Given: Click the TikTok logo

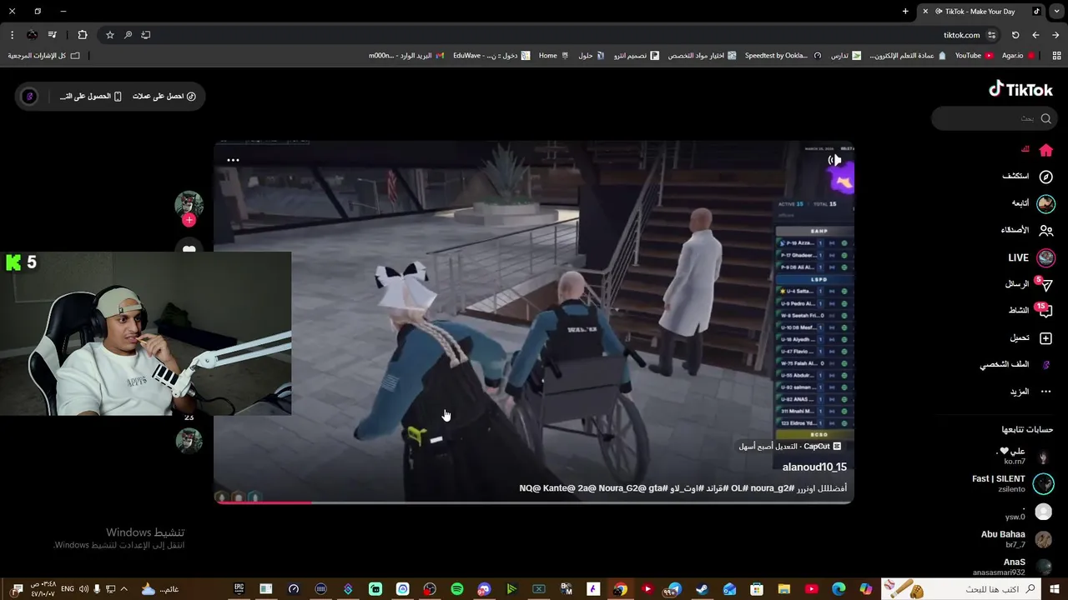Looking at the screenshot, I should (1020, 89).
